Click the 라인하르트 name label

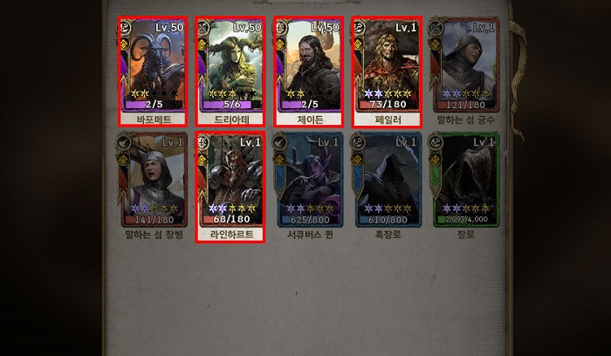(x=231, y=235)
